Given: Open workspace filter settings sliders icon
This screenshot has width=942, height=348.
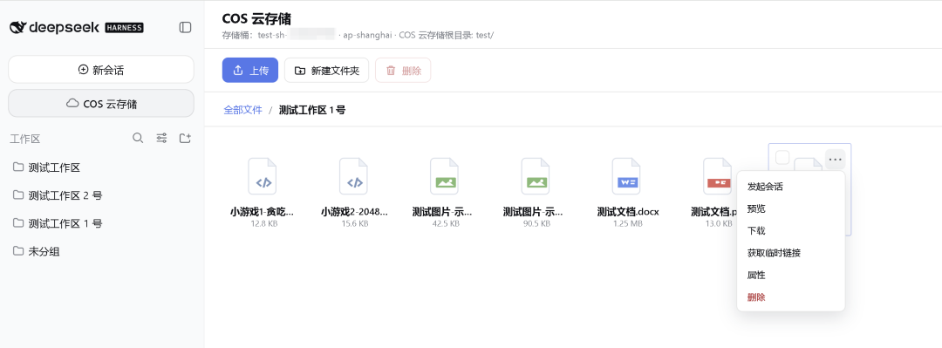Looking at the screenshot, I should point(161,138).
